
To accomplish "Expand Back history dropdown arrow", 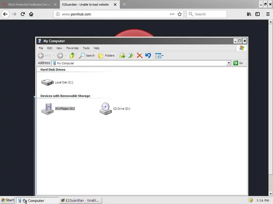I will coord(54,56).
